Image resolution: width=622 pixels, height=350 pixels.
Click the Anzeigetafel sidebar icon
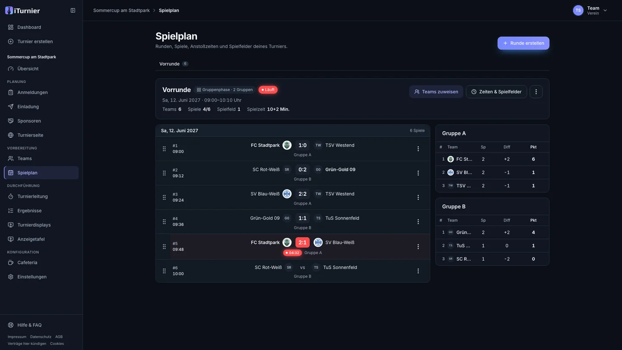pyautogui.click(x=11, y=239)
